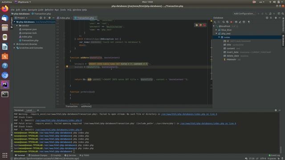Expand the vendor folder

click(17, 26)
